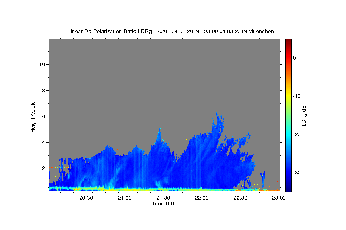Image resolution: width=346 pixels, height=230 pixels.
Task: Click the 21:00 time tick label
Action: 125,198
